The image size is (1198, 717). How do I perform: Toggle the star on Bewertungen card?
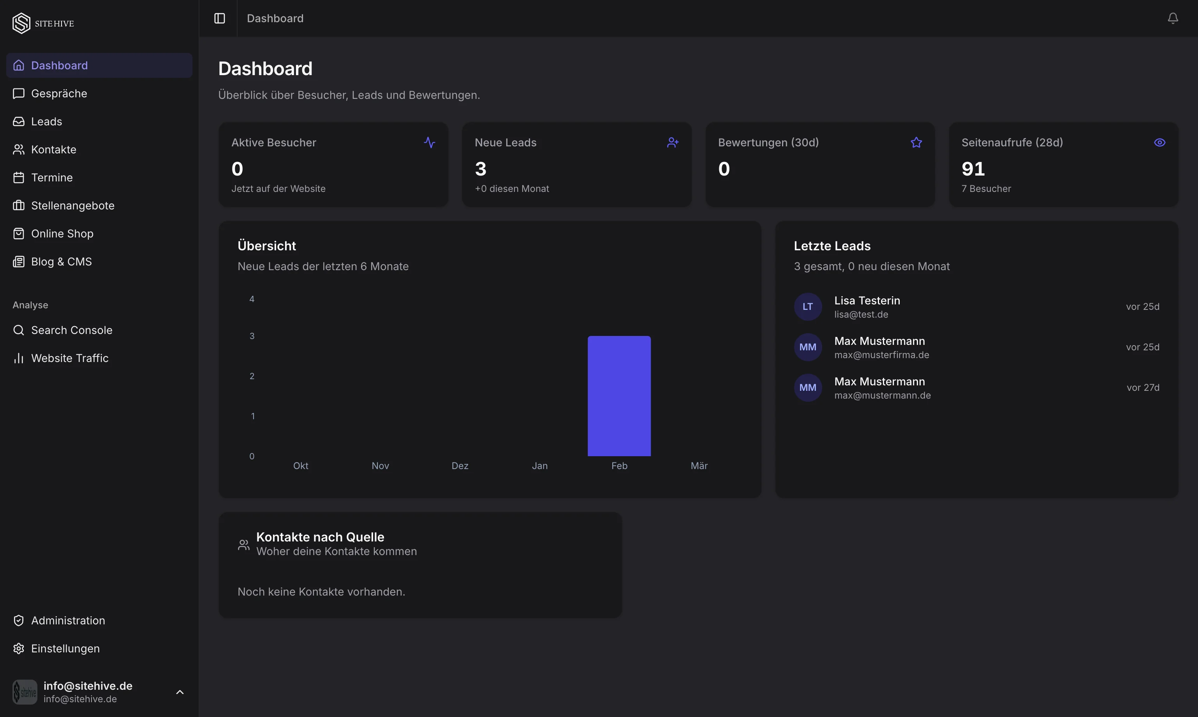pos(916,142)
